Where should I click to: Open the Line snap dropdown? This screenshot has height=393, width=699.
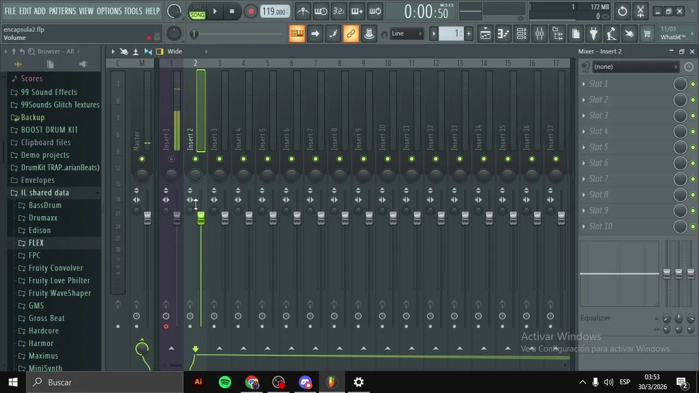point(407,34)
